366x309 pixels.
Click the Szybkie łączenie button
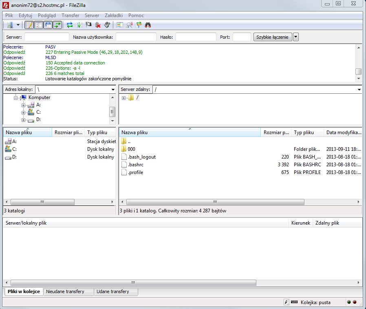pyautogui.click(x=273, y=37)
